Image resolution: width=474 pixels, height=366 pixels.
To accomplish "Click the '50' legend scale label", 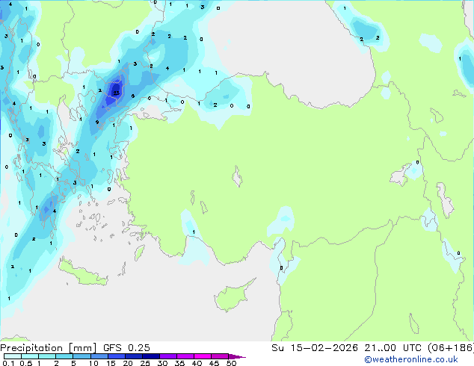I will point(231,363).
